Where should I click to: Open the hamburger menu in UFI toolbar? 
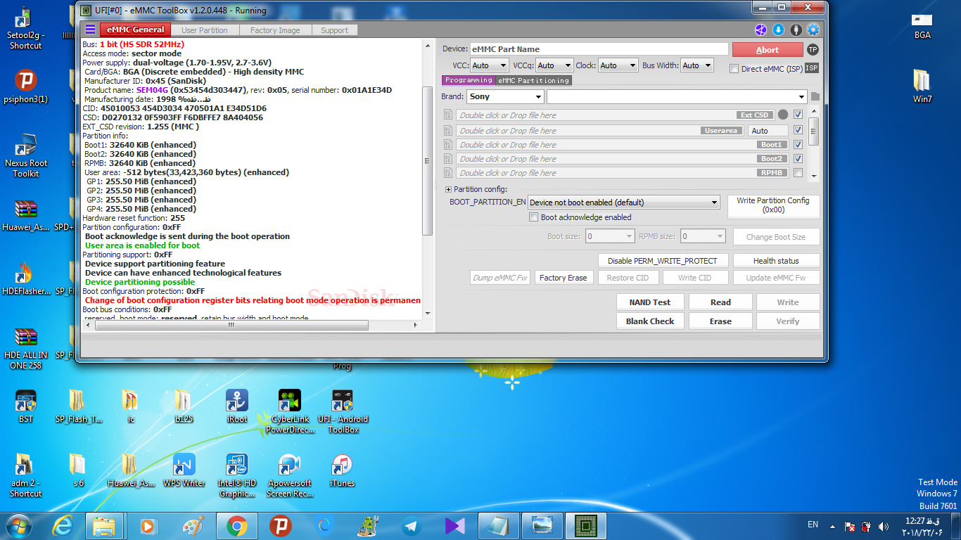tap(90, 30)
